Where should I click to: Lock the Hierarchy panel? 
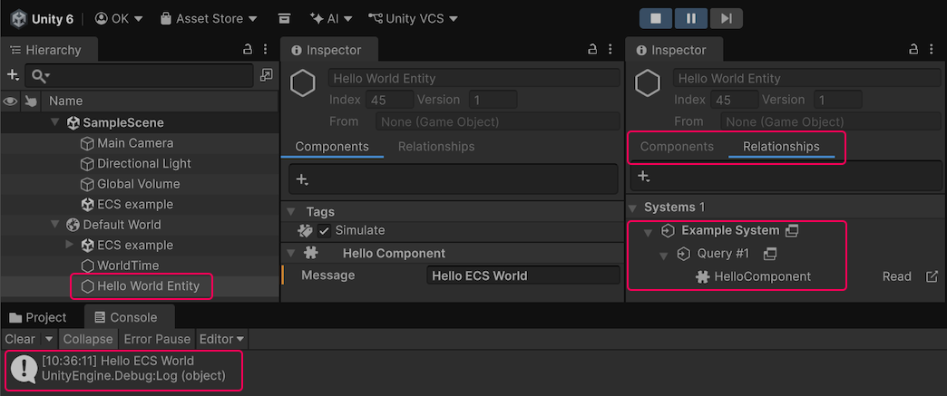[248, 50]
